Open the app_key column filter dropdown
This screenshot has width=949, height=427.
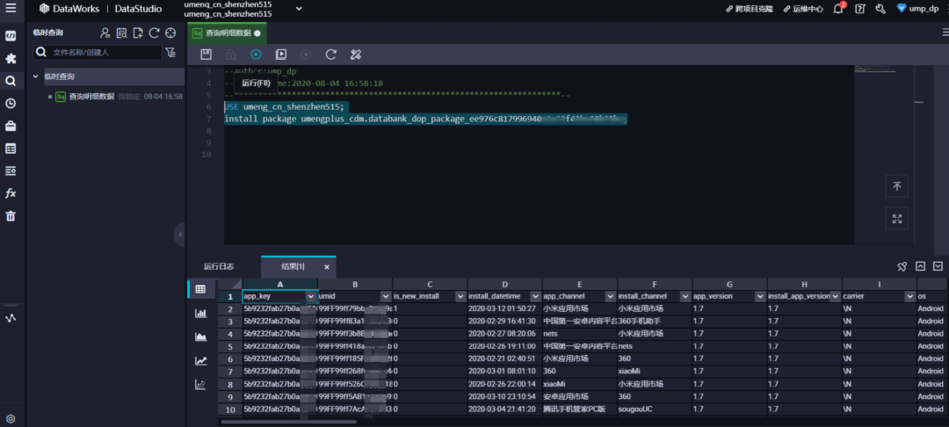tap(310, 297)
